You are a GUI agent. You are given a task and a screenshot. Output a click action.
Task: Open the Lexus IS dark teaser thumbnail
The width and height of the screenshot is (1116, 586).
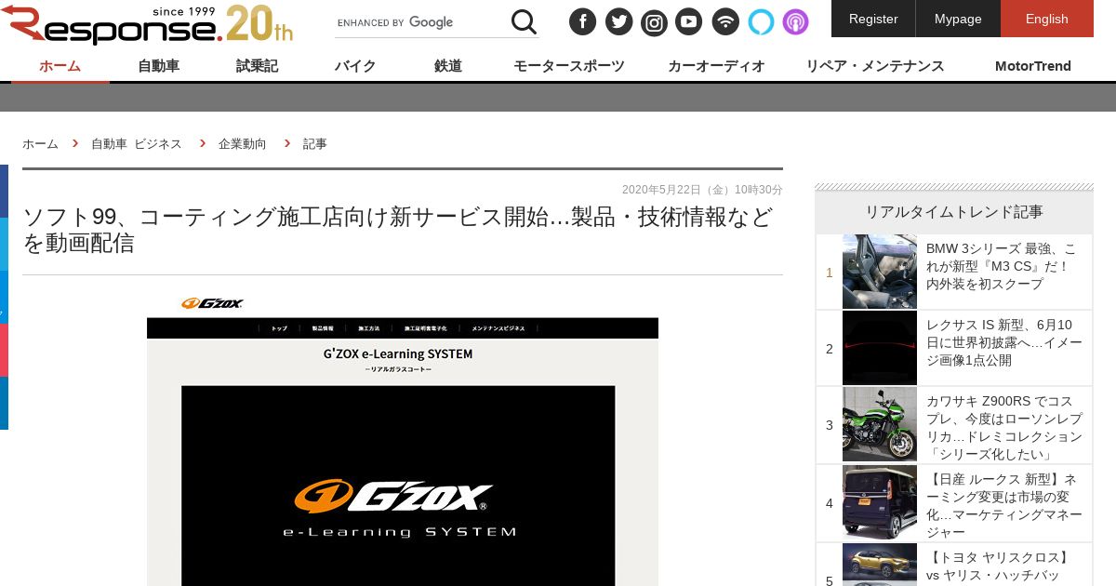(x=880, y=348)
